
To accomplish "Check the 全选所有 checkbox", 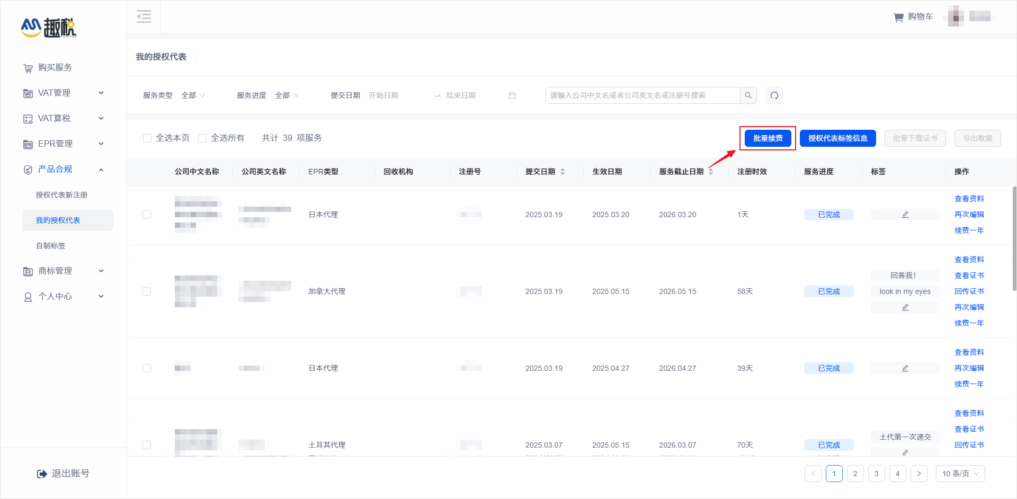I will (202, 138).
